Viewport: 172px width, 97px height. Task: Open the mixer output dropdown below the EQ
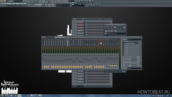(134, 68)
